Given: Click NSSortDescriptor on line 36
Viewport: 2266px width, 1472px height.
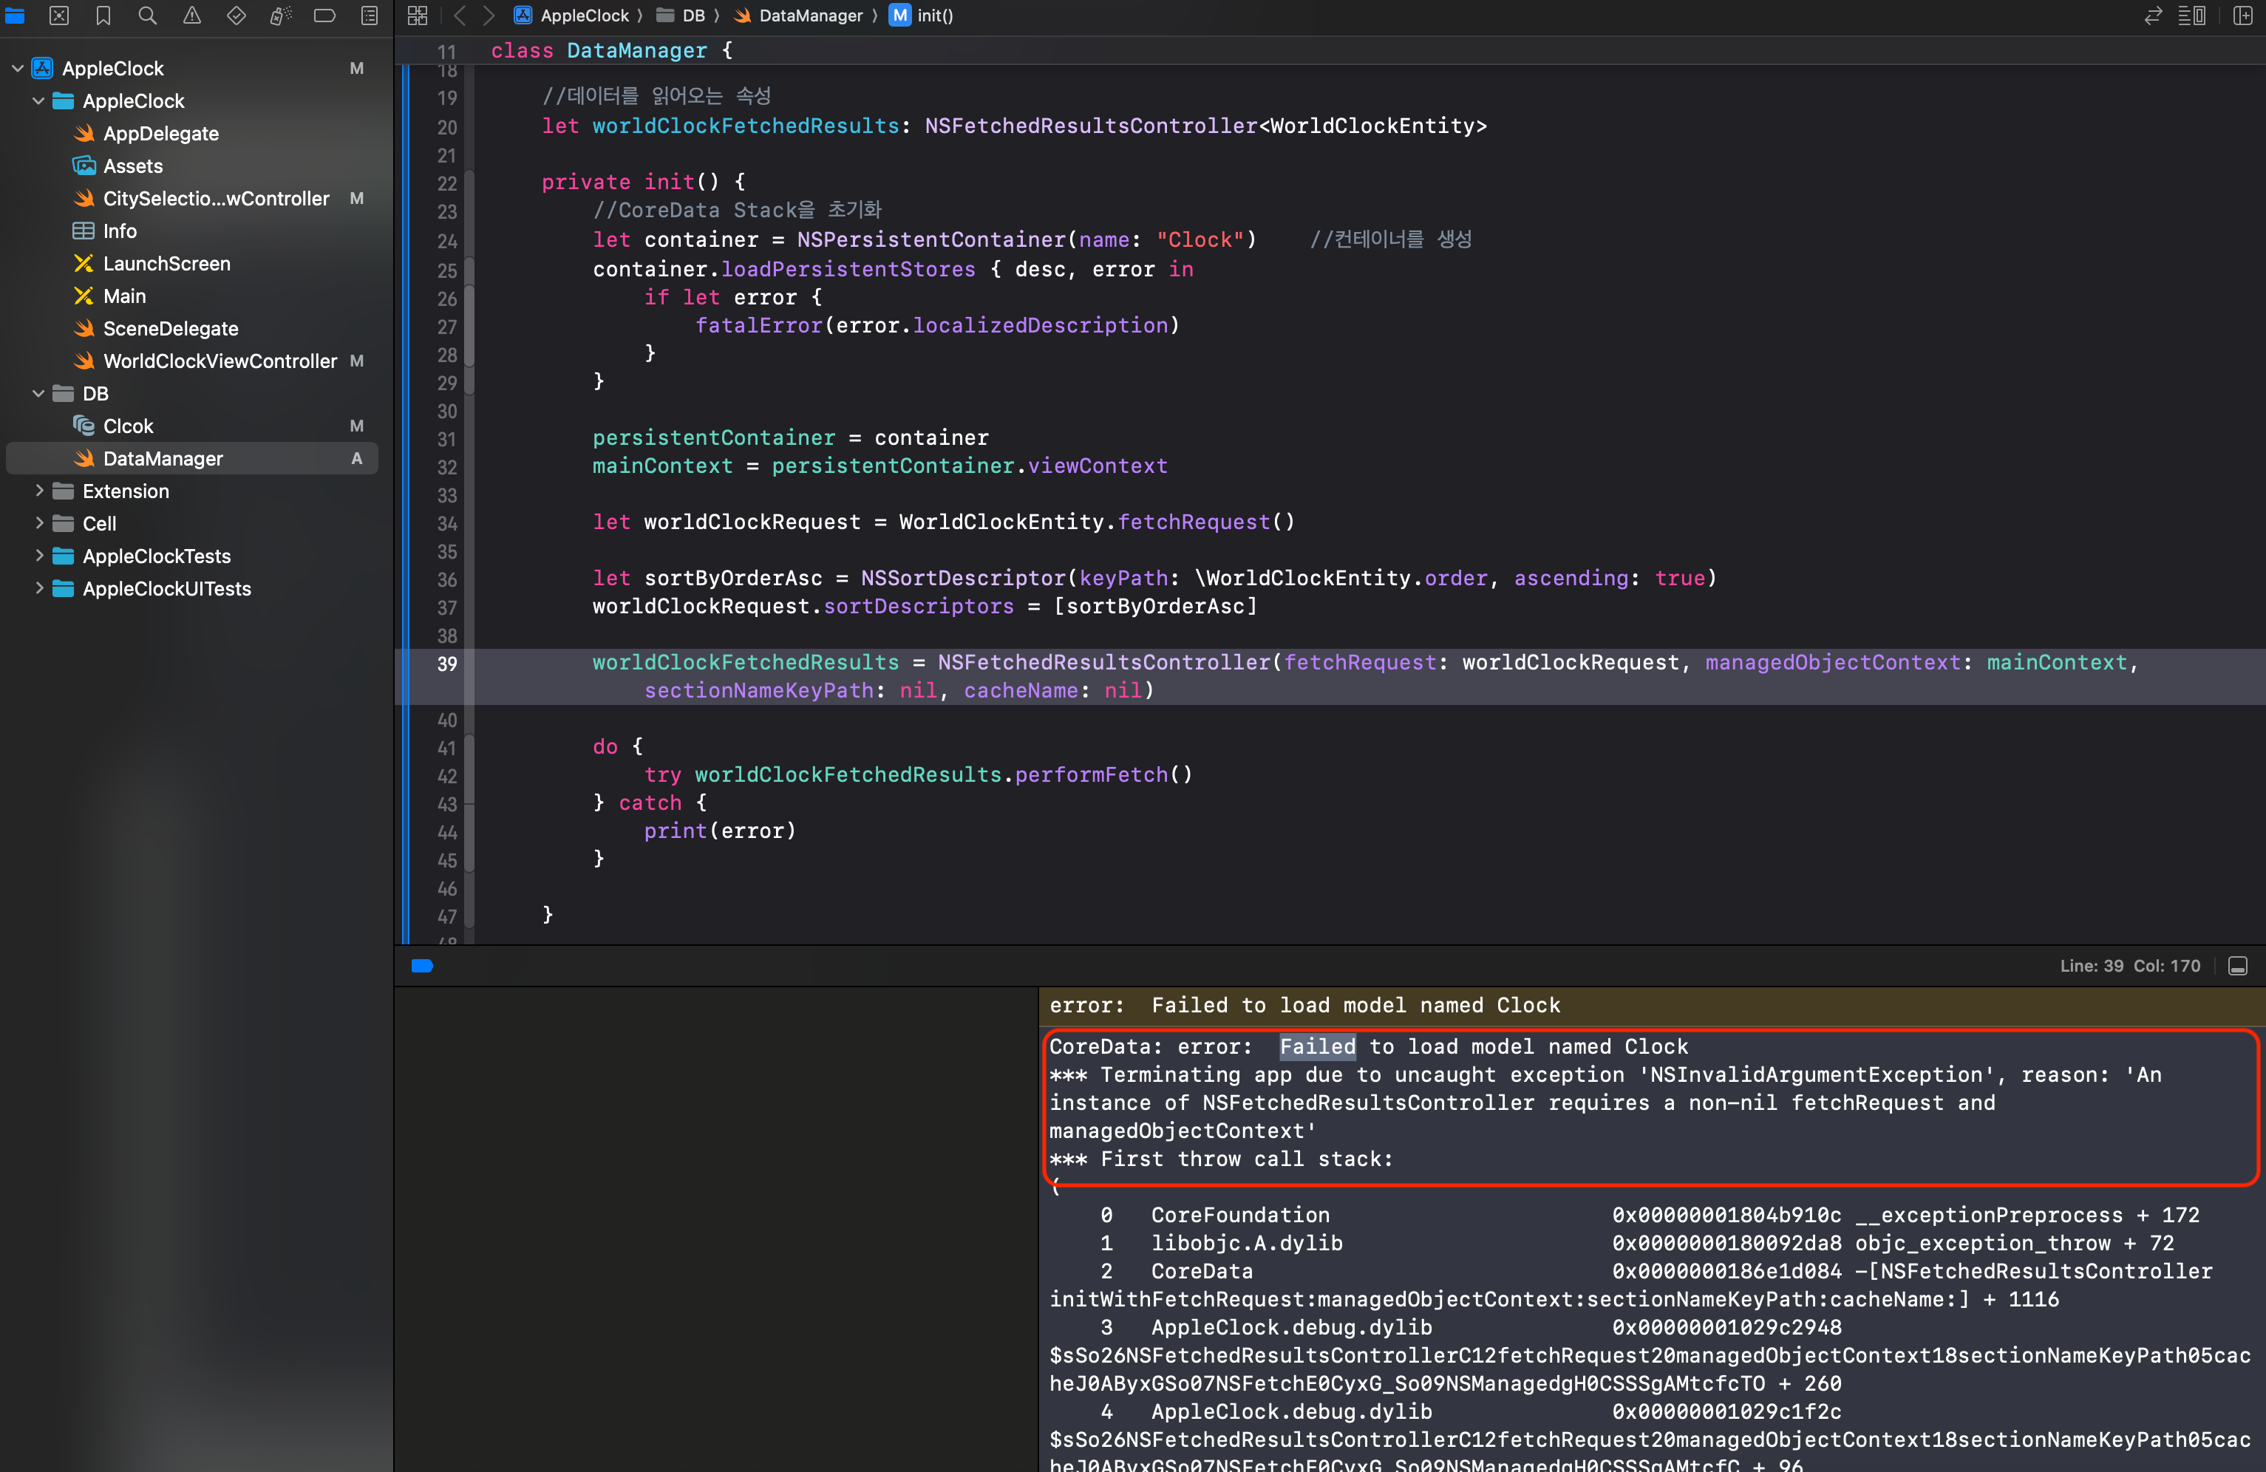Looking at the screenshot, I should [x=964, y=578].
